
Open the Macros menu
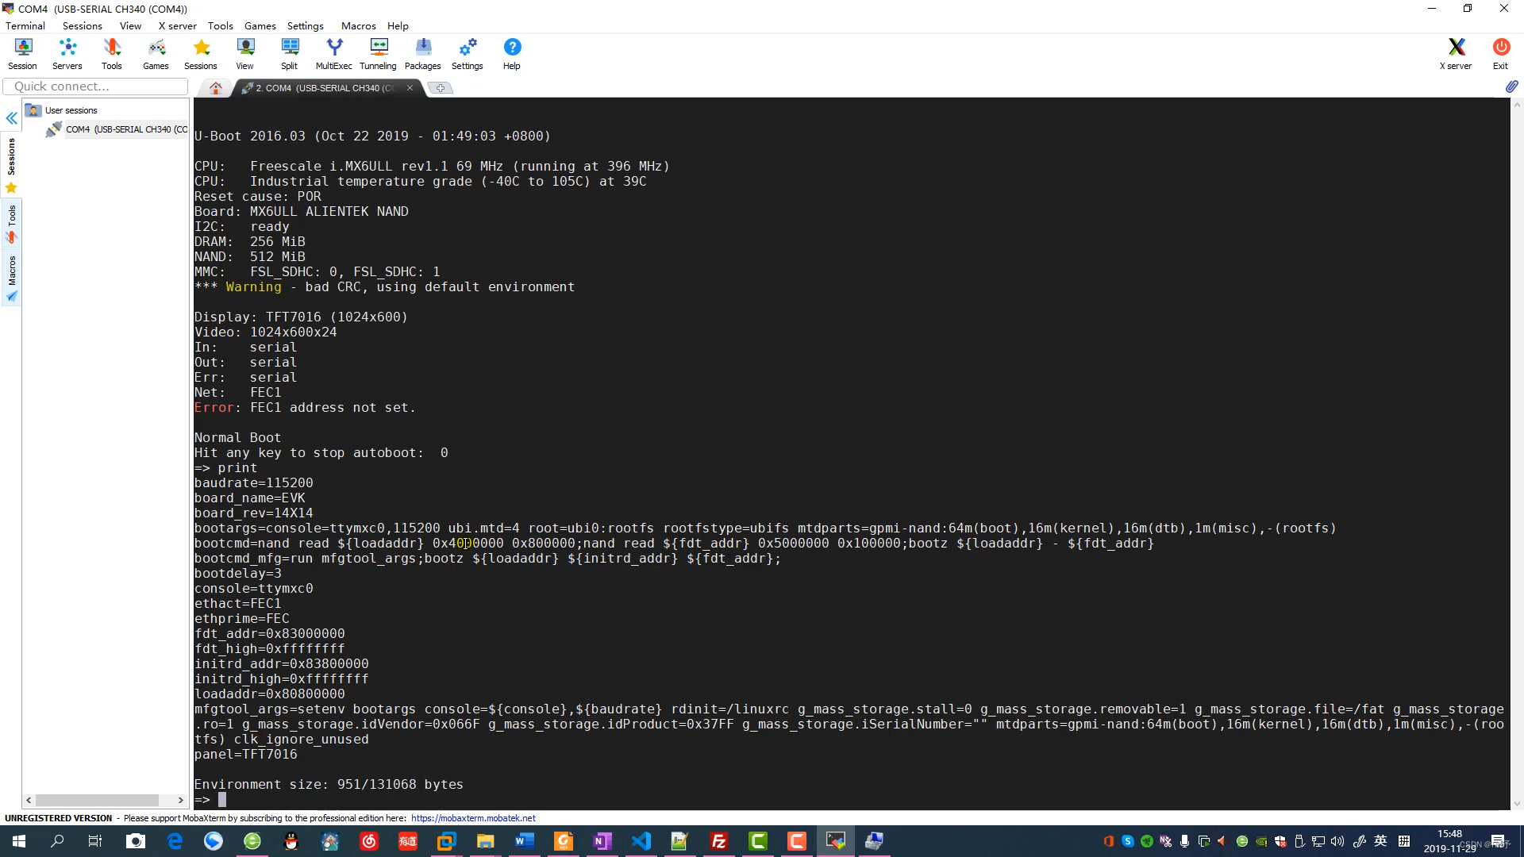[358, 25]
